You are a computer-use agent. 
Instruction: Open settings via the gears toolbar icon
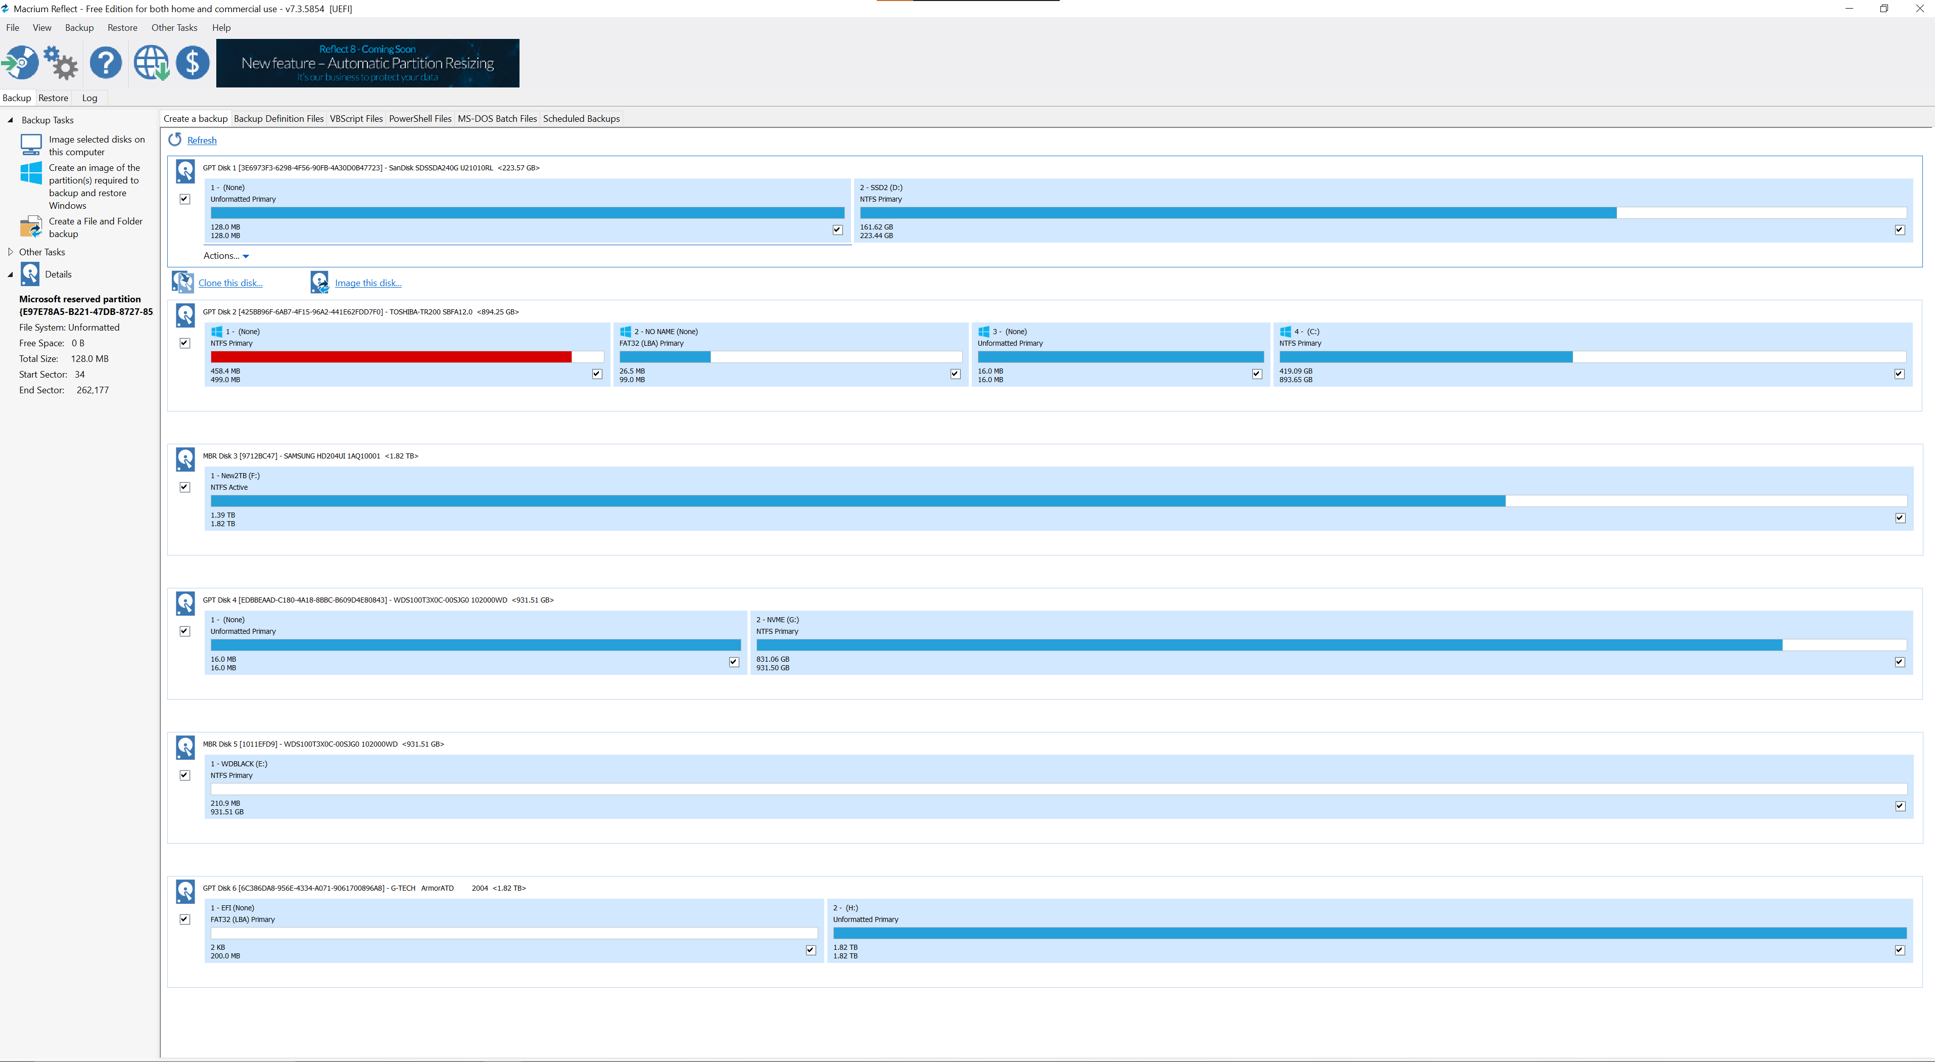coord(61,62)
